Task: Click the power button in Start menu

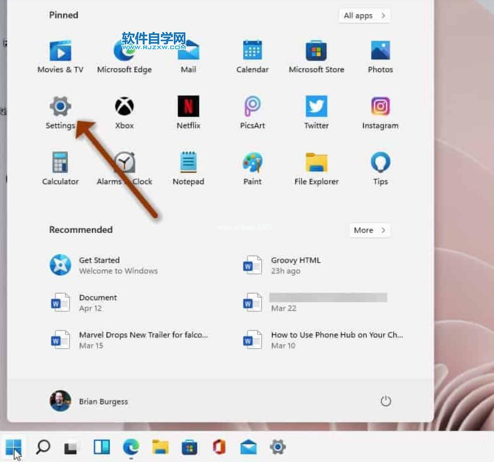Action: (x=386, y=400)
